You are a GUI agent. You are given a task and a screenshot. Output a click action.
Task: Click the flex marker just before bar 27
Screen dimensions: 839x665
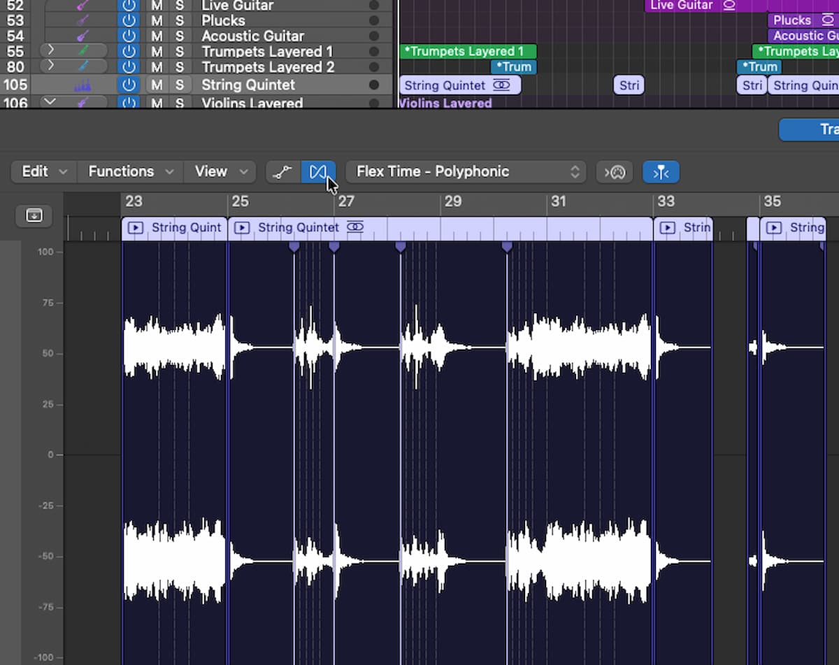coord(334,247)
